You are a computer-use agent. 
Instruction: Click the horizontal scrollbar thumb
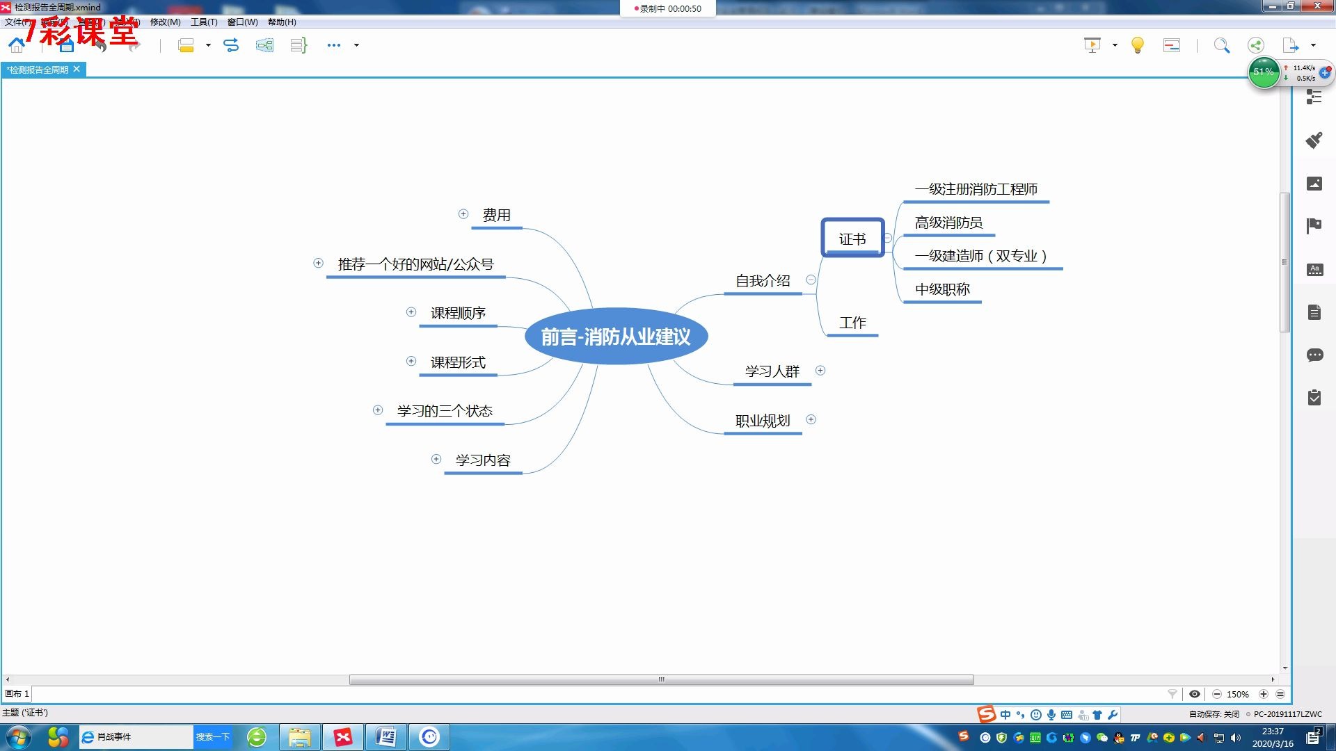(x=661, y=679)
